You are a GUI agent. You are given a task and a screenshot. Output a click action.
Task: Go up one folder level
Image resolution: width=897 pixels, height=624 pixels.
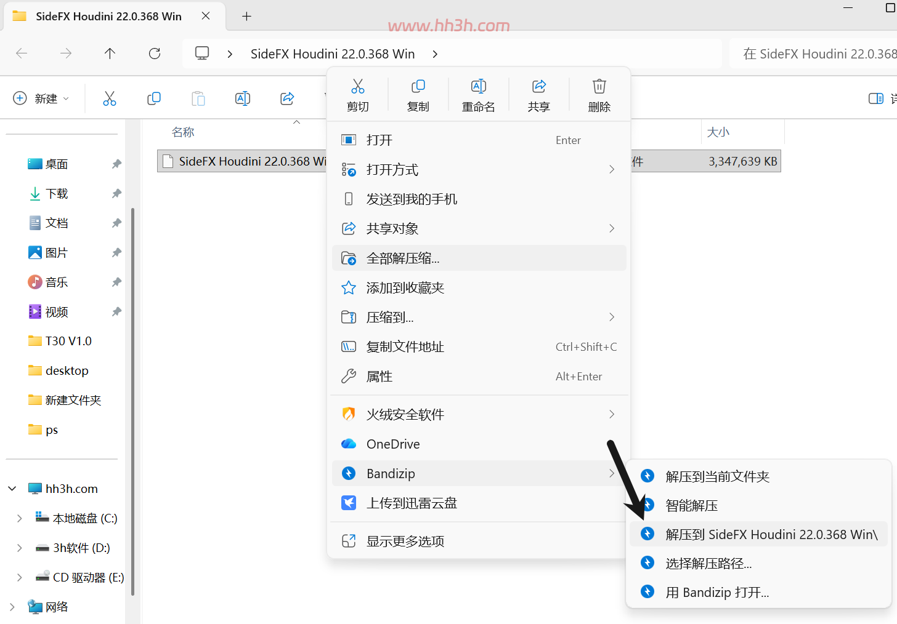point(110,54)
